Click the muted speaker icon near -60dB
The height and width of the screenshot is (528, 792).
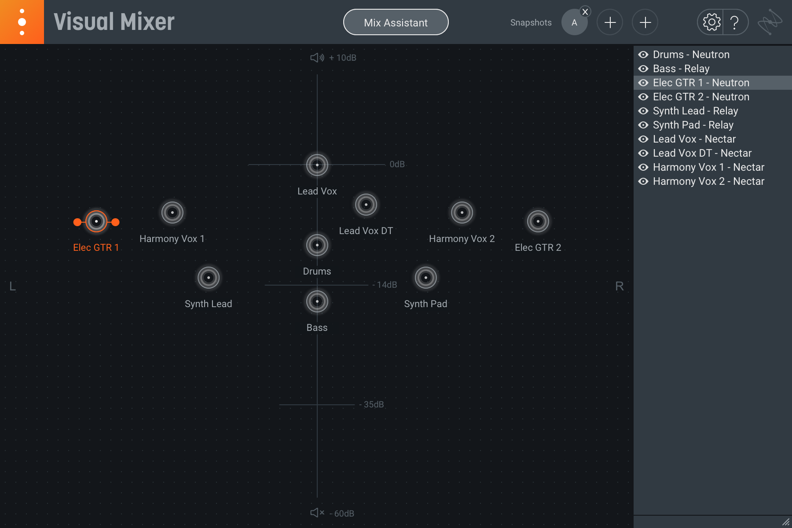pos(316,513)
